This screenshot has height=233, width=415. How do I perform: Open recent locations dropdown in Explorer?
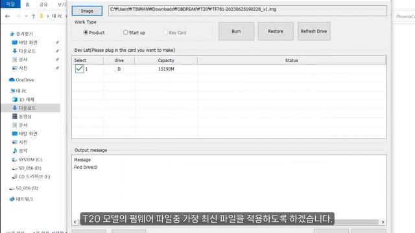point(26,16)
